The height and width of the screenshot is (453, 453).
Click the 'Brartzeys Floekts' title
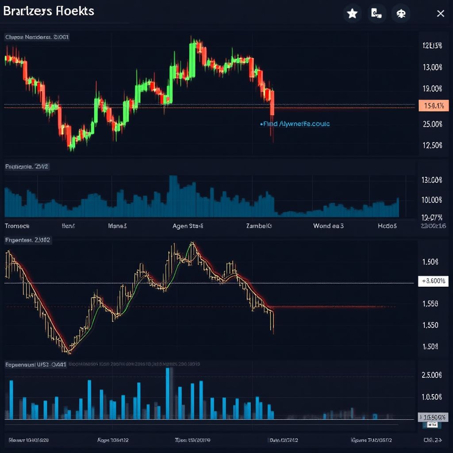tap(49, 11)
